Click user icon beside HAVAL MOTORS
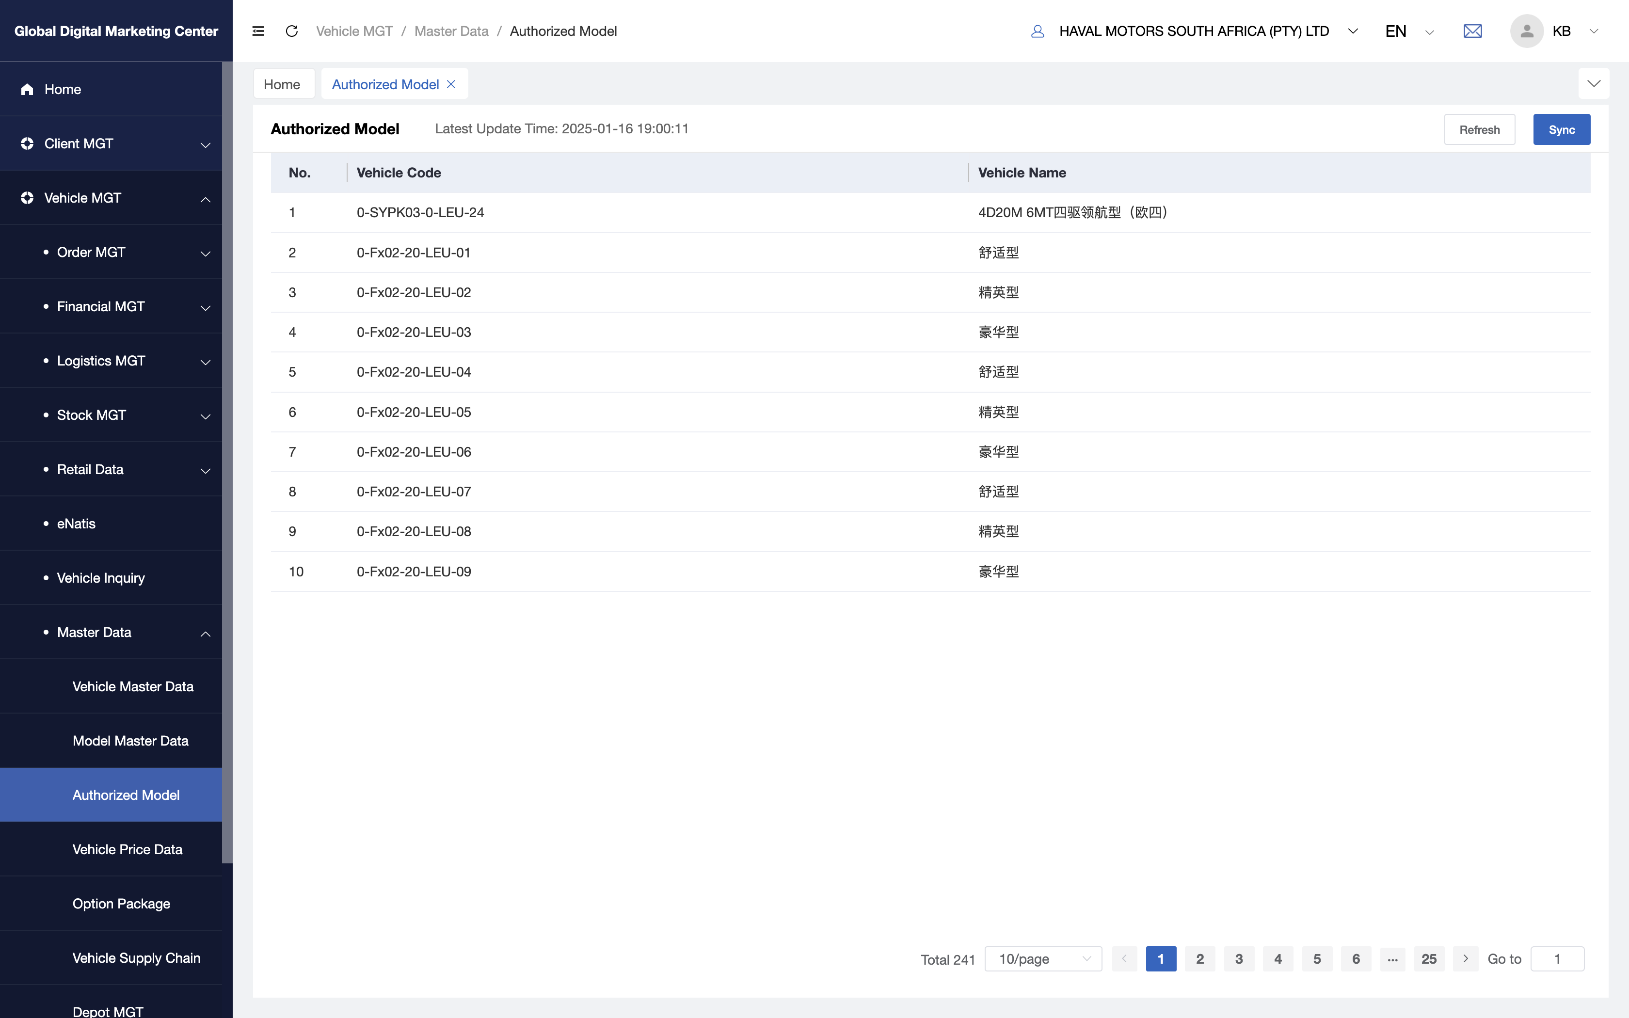The height and width of the screenshot is (1018, 1629). (1038, 31)
